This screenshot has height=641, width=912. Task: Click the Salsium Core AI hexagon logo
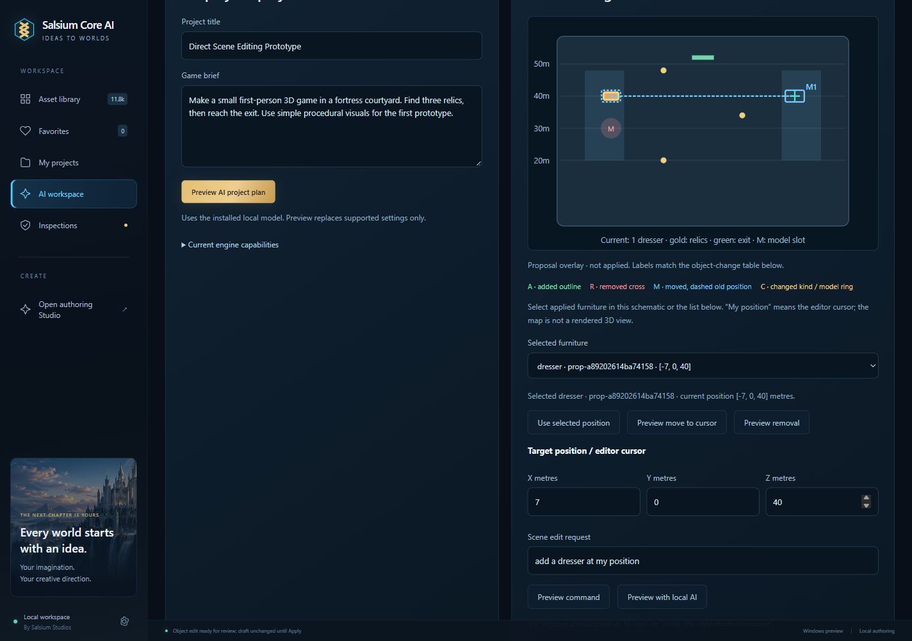24,29
